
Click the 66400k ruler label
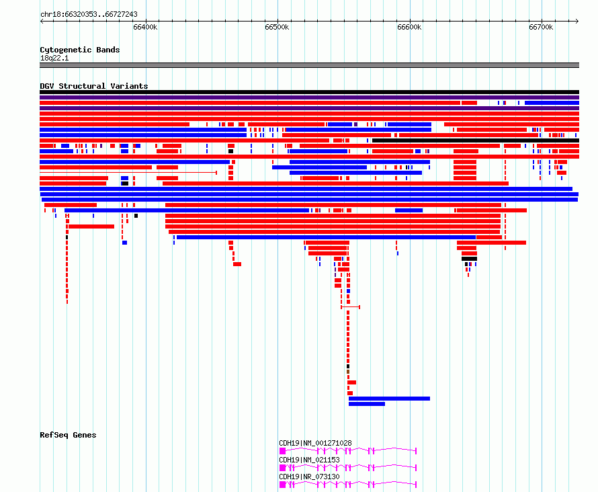click(145, 27)
